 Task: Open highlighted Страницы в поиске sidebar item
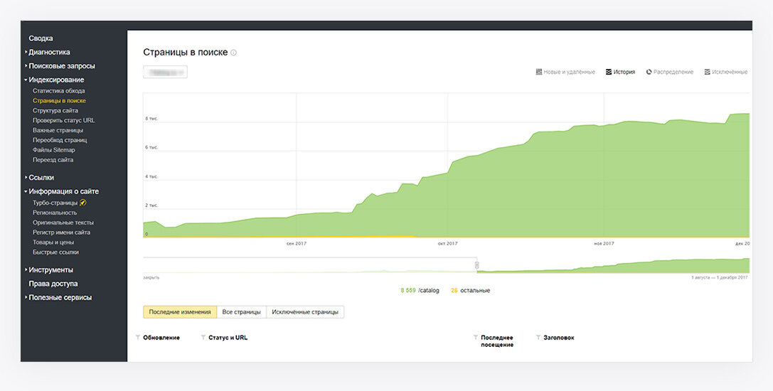pos(59,100)
